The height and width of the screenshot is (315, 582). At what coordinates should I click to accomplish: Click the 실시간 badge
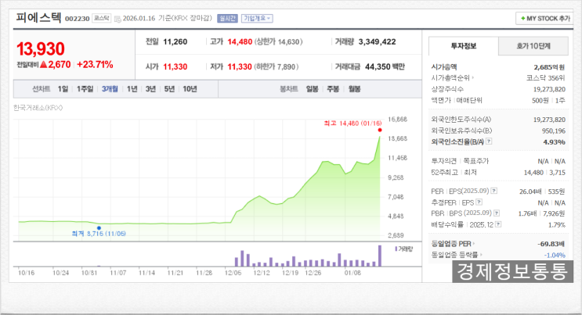[227, 18]
